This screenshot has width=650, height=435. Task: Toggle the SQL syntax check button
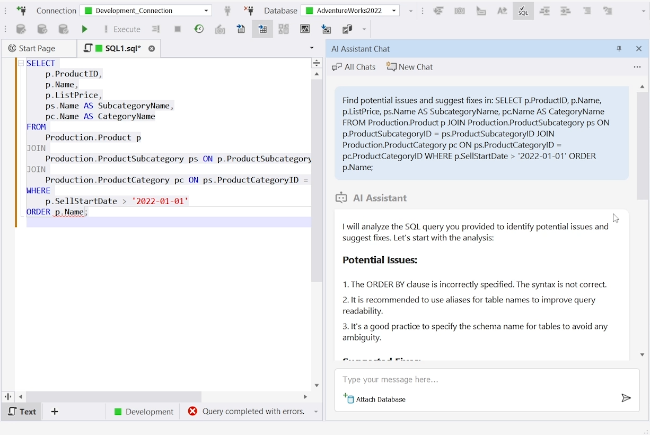click(523, 11)
